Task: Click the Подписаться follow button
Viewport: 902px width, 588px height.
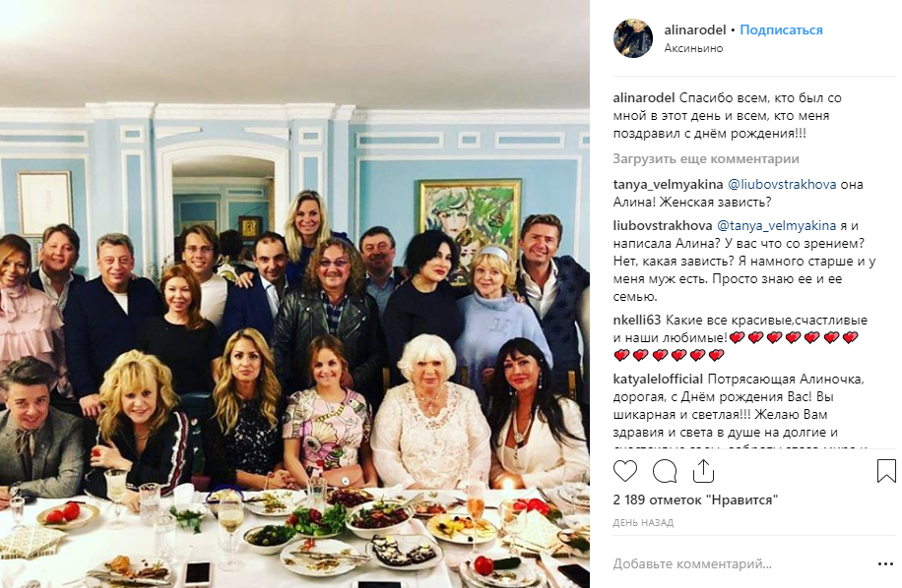Action: pos(781,29)
